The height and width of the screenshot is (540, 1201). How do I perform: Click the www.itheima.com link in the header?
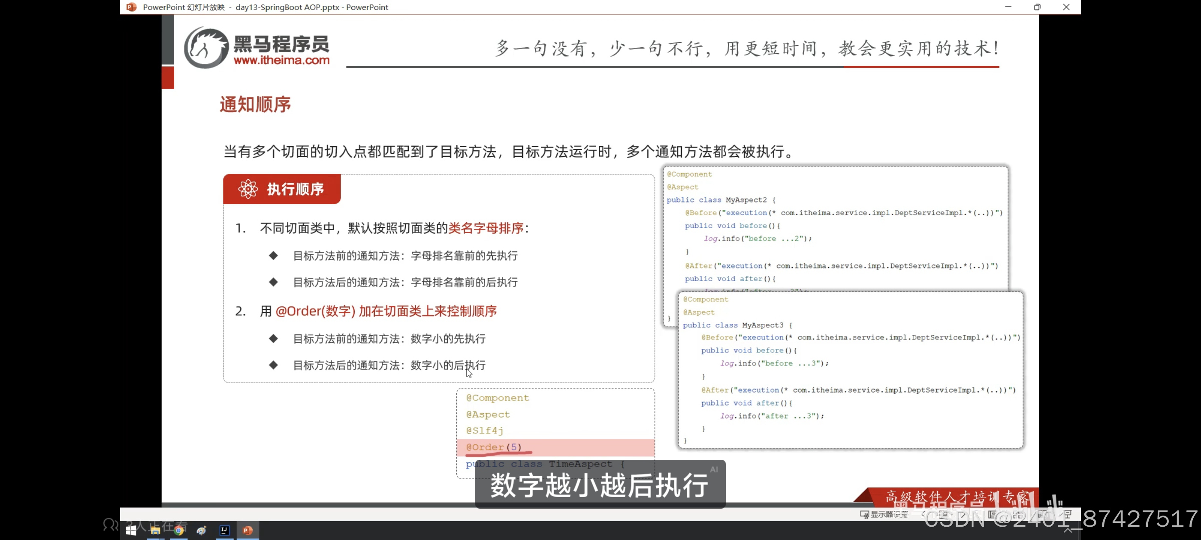coord(282,60)
